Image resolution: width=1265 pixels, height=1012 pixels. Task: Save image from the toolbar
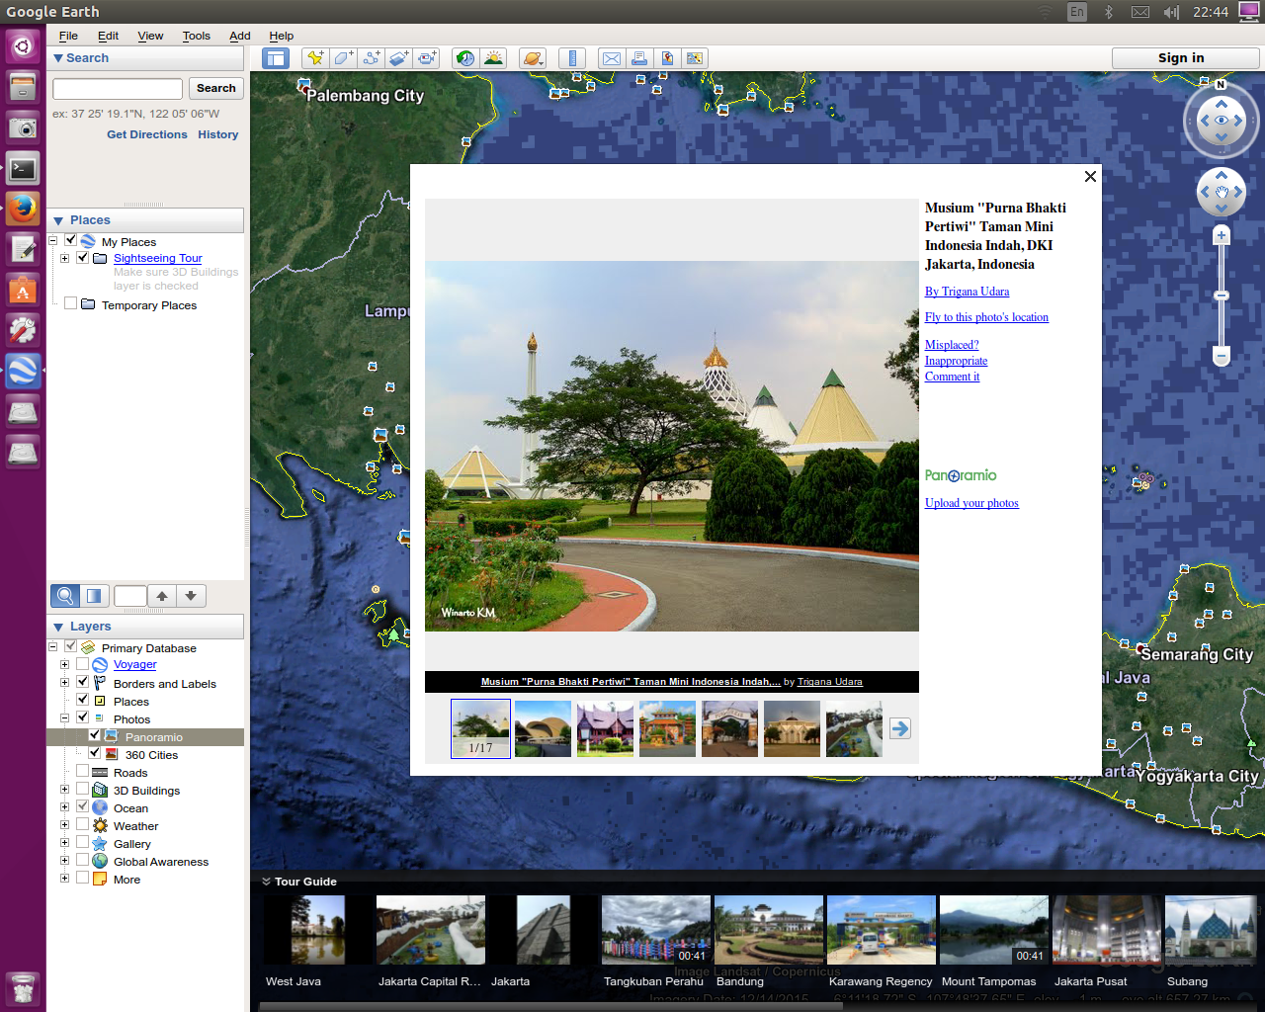click(x=667, y=58)
